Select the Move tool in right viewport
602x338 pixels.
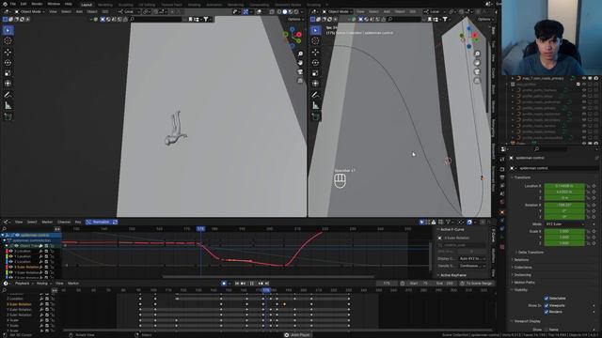[x=316, y=53]
